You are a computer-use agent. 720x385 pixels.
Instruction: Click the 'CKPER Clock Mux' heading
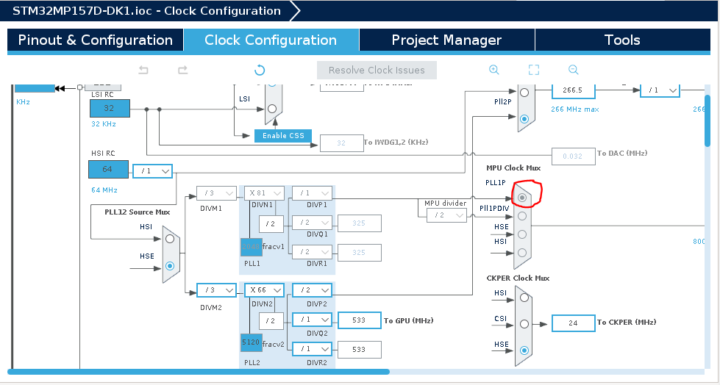click(518, 278)
